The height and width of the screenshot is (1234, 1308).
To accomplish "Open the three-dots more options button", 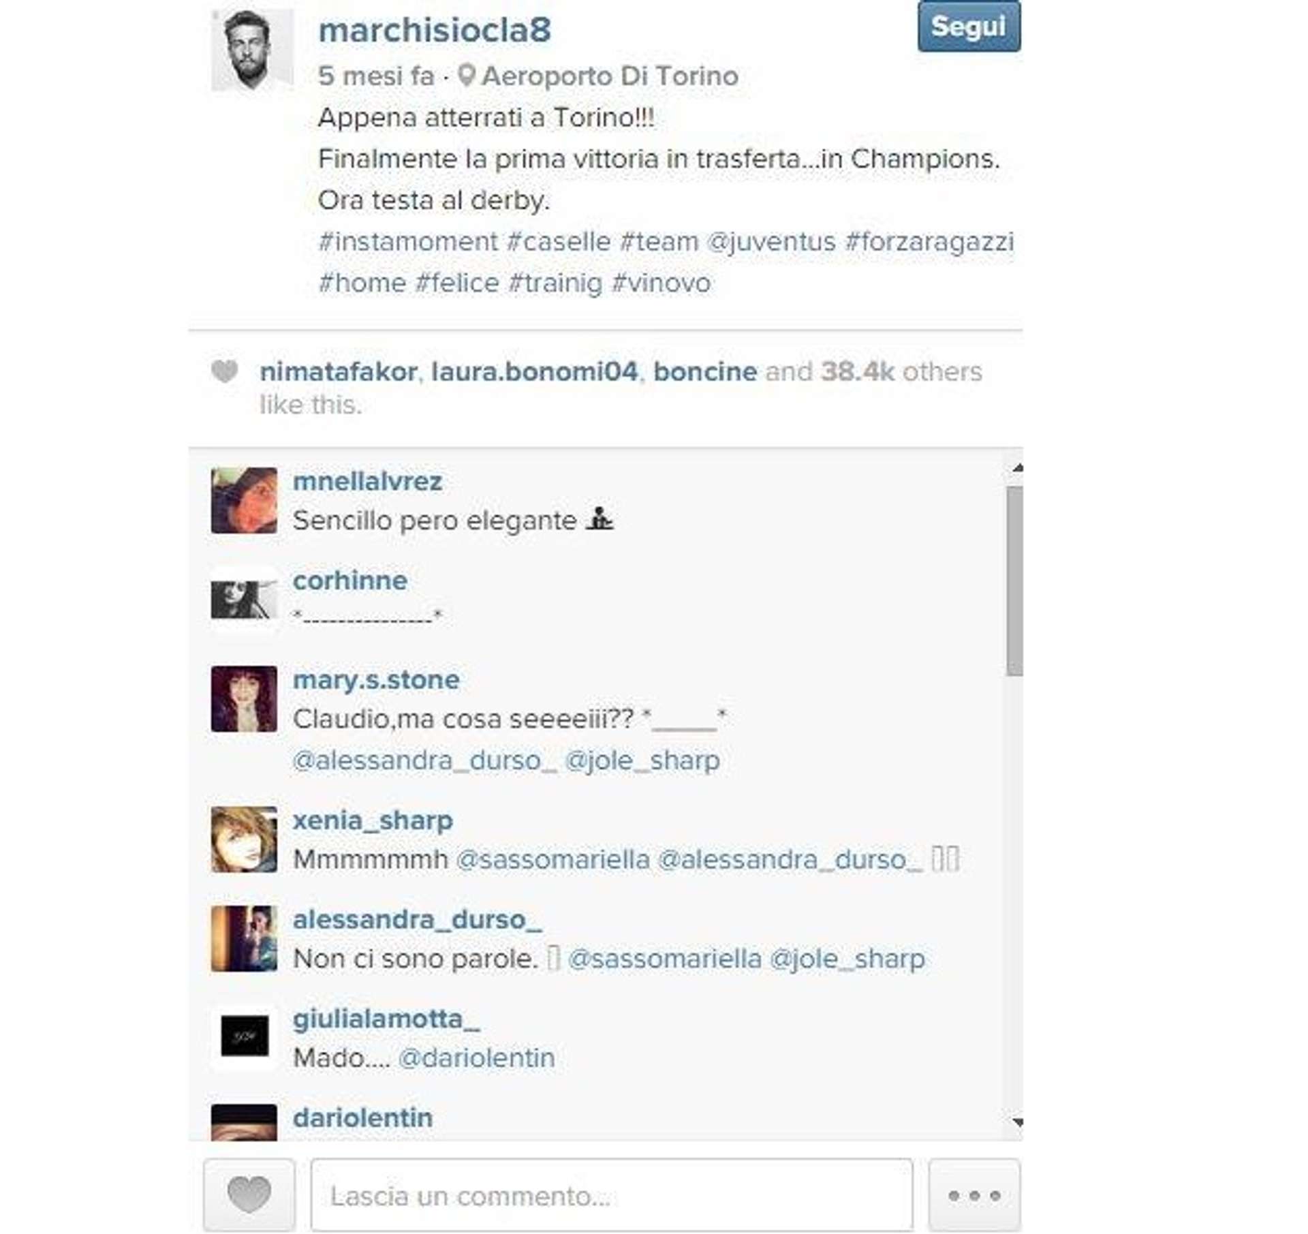I will (x=974, y=1194).
